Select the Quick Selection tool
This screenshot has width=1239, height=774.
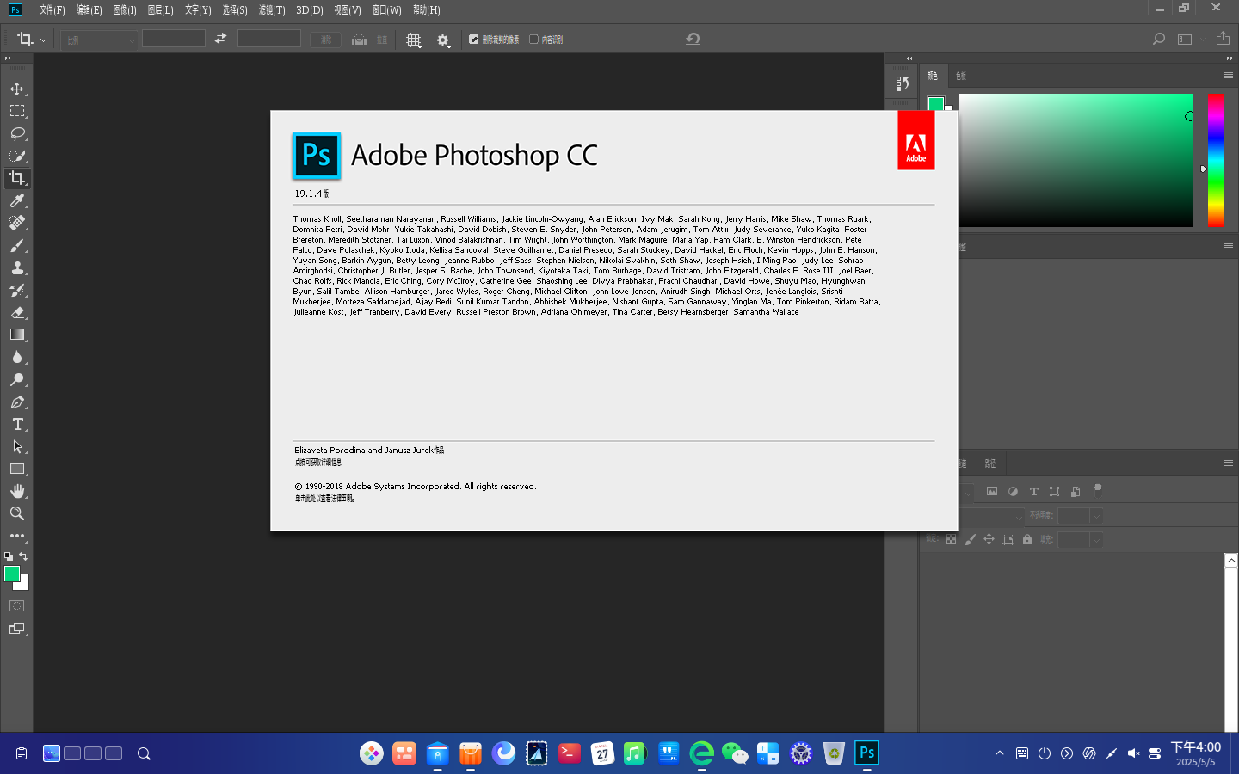17,156
